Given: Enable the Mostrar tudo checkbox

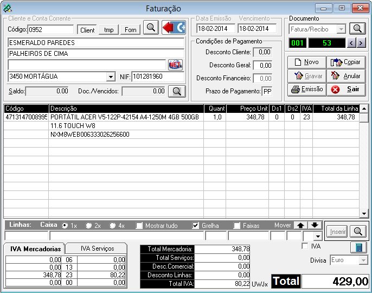Looking at the screenshot, I should click(x=139, y=225).
